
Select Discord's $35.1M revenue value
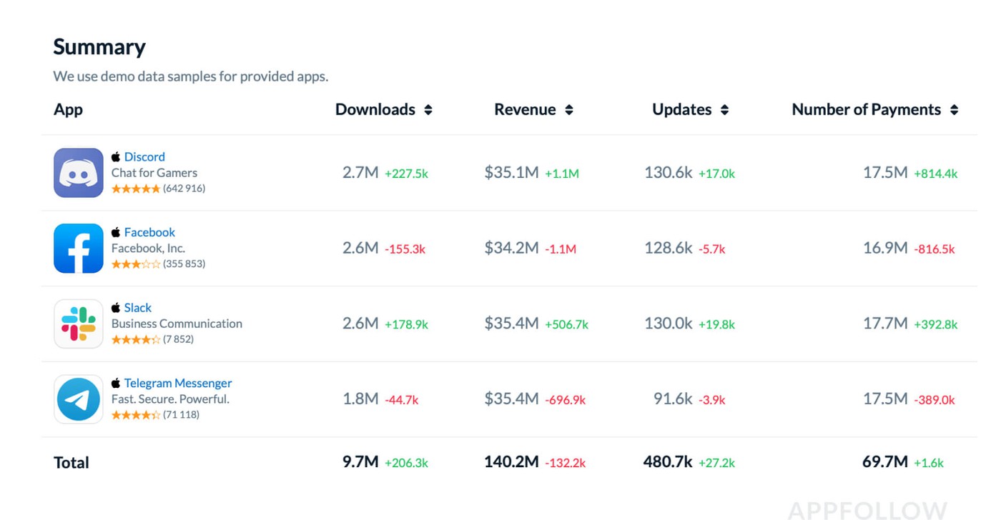tap(511, 173)
